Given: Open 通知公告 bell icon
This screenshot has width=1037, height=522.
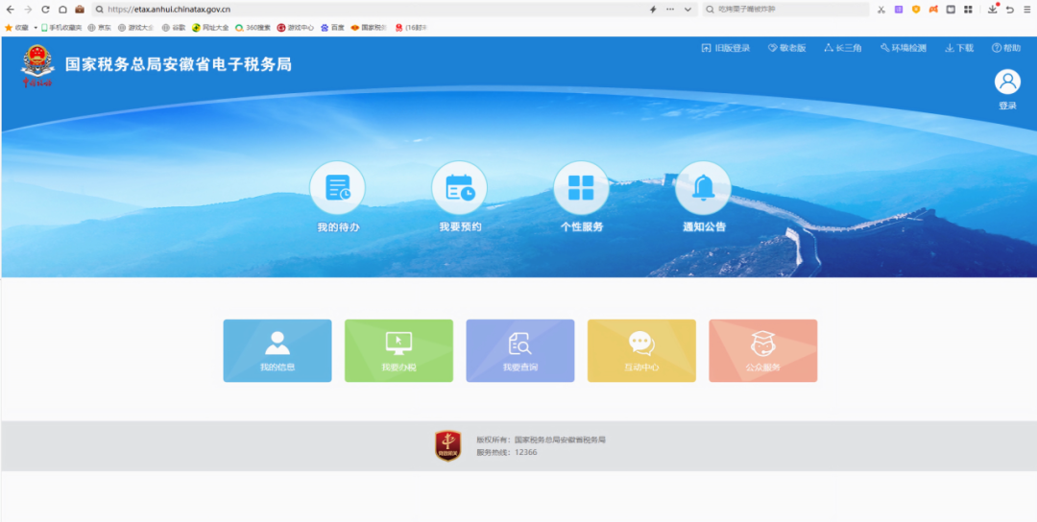Looking at the screenshot, I should [x=703, y=188].
